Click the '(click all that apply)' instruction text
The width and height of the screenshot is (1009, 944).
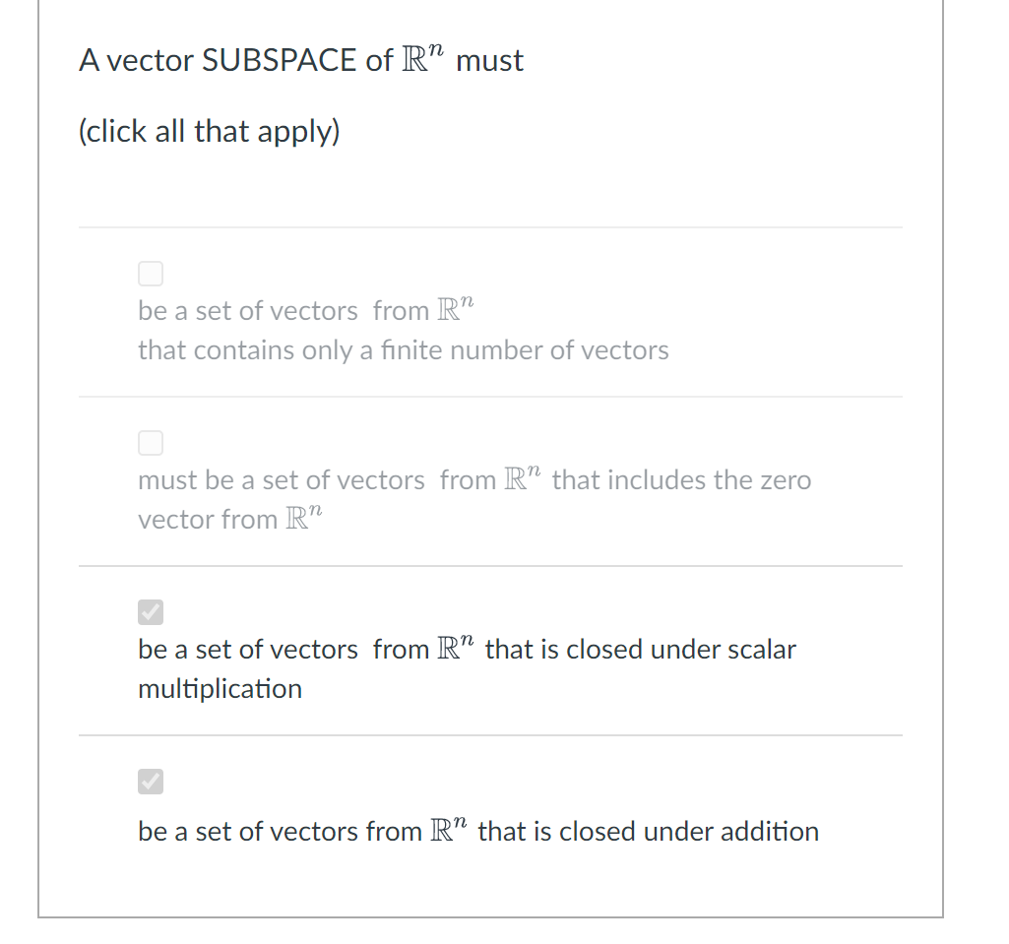[x=209, y=131]
